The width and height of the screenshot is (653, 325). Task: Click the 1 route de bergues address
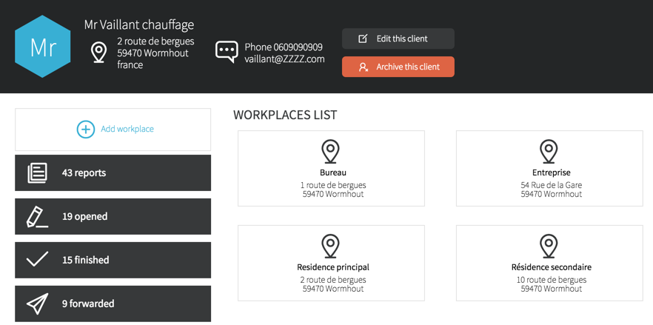332,185
